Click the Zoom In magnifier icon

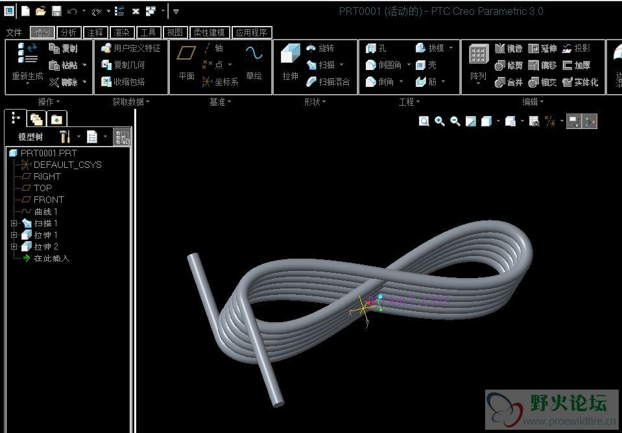click(440, 121)
